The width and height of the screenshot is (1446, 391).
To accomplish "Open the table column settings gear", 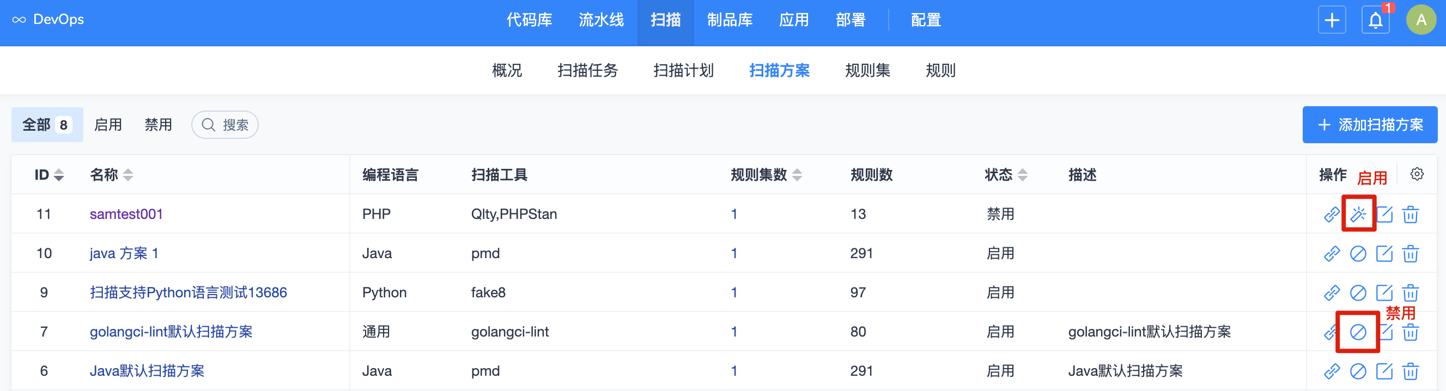I will (x=1416, y=174).
